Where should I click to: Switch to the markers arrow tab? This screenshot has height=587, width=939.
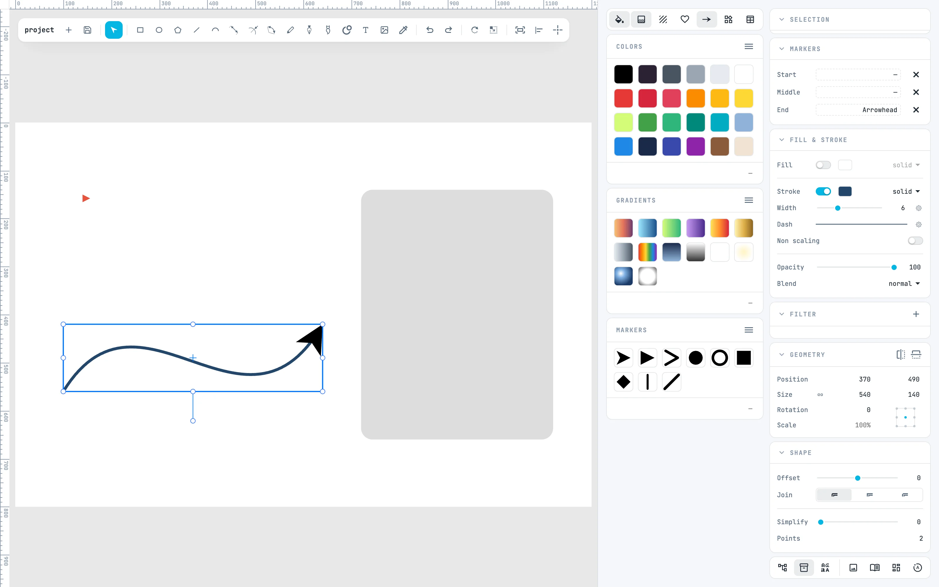[x=707, y=19]
